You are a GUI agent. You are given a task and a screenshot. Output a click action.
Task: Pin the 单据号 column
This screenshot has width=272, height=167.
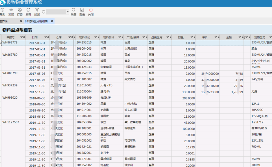[24, 37]
